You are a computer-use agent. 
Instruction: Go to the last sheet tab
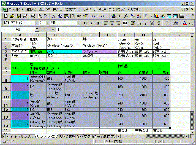[16, 136]
